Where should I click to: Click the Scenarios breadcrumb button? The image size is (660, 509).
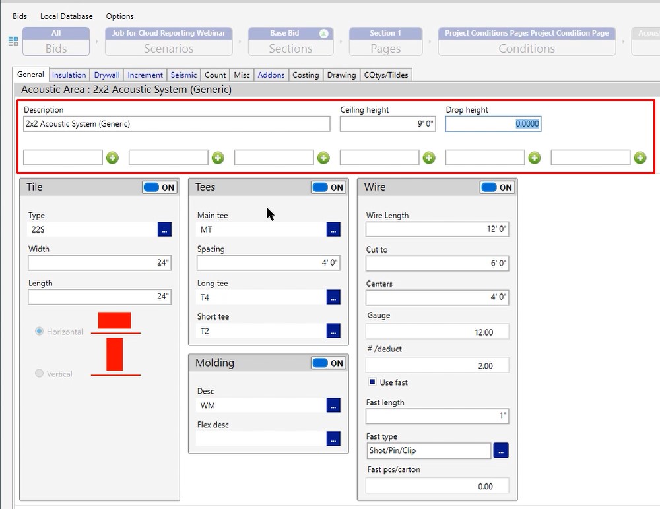168,42
